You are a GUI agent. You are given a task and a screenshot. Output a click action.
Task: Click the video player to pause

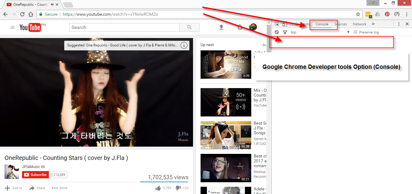pos(97,92)
